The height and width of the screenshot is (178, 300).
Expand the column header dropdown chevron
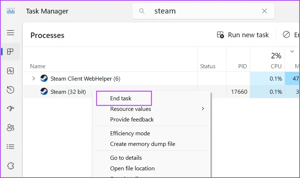pos(292,51)
